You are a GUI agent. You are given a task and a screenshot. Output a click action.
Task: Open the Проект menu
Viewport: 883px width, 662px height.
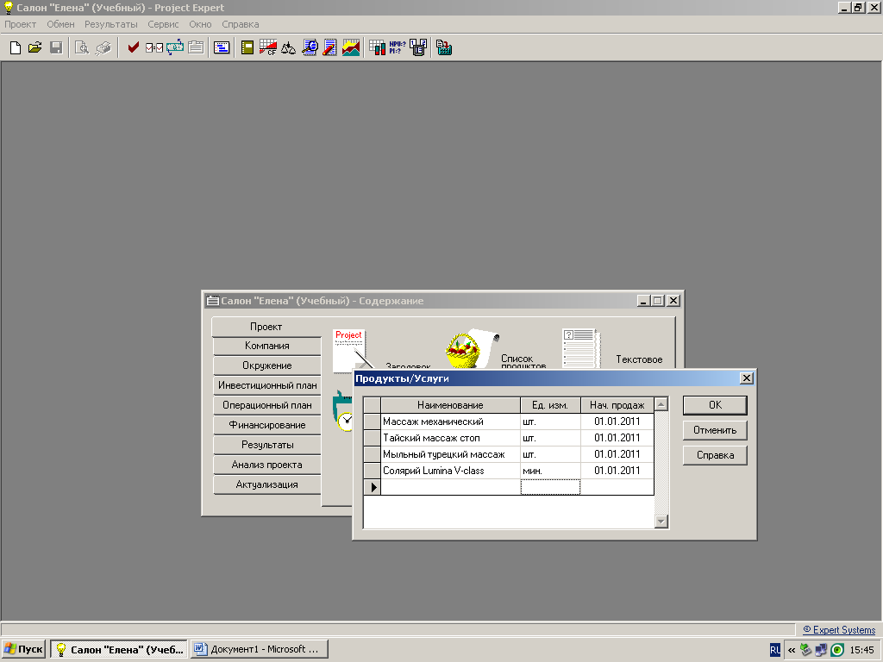point(21,24)
